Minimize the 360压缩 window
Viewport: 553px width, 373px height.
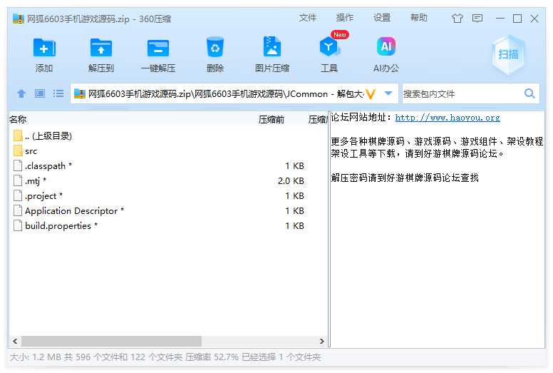click(500, 19)
